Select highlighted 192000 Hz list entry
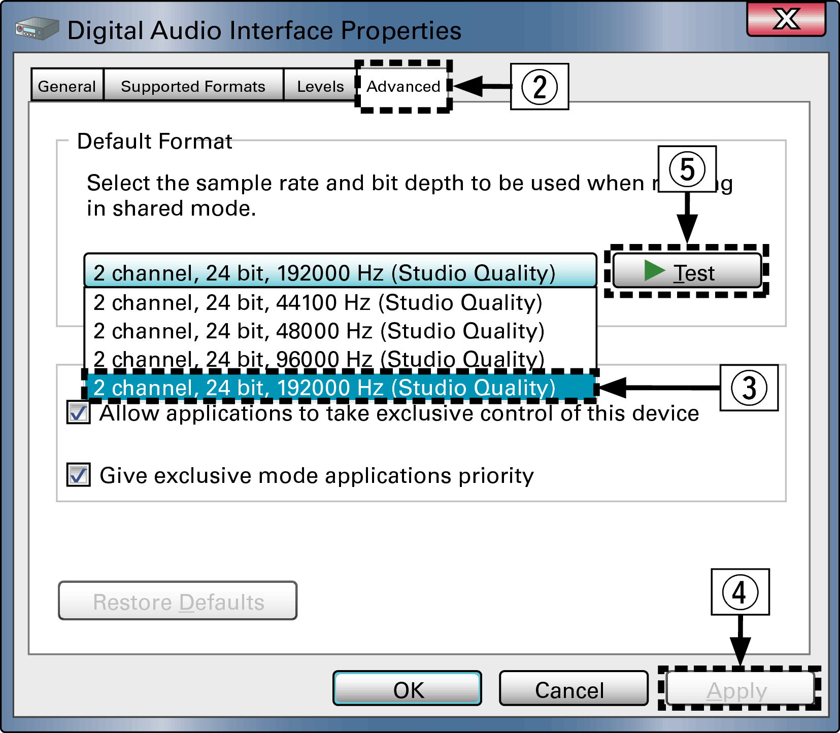This screenshot has height=733, width=840. pyautogui.click(x=324, y=388)
